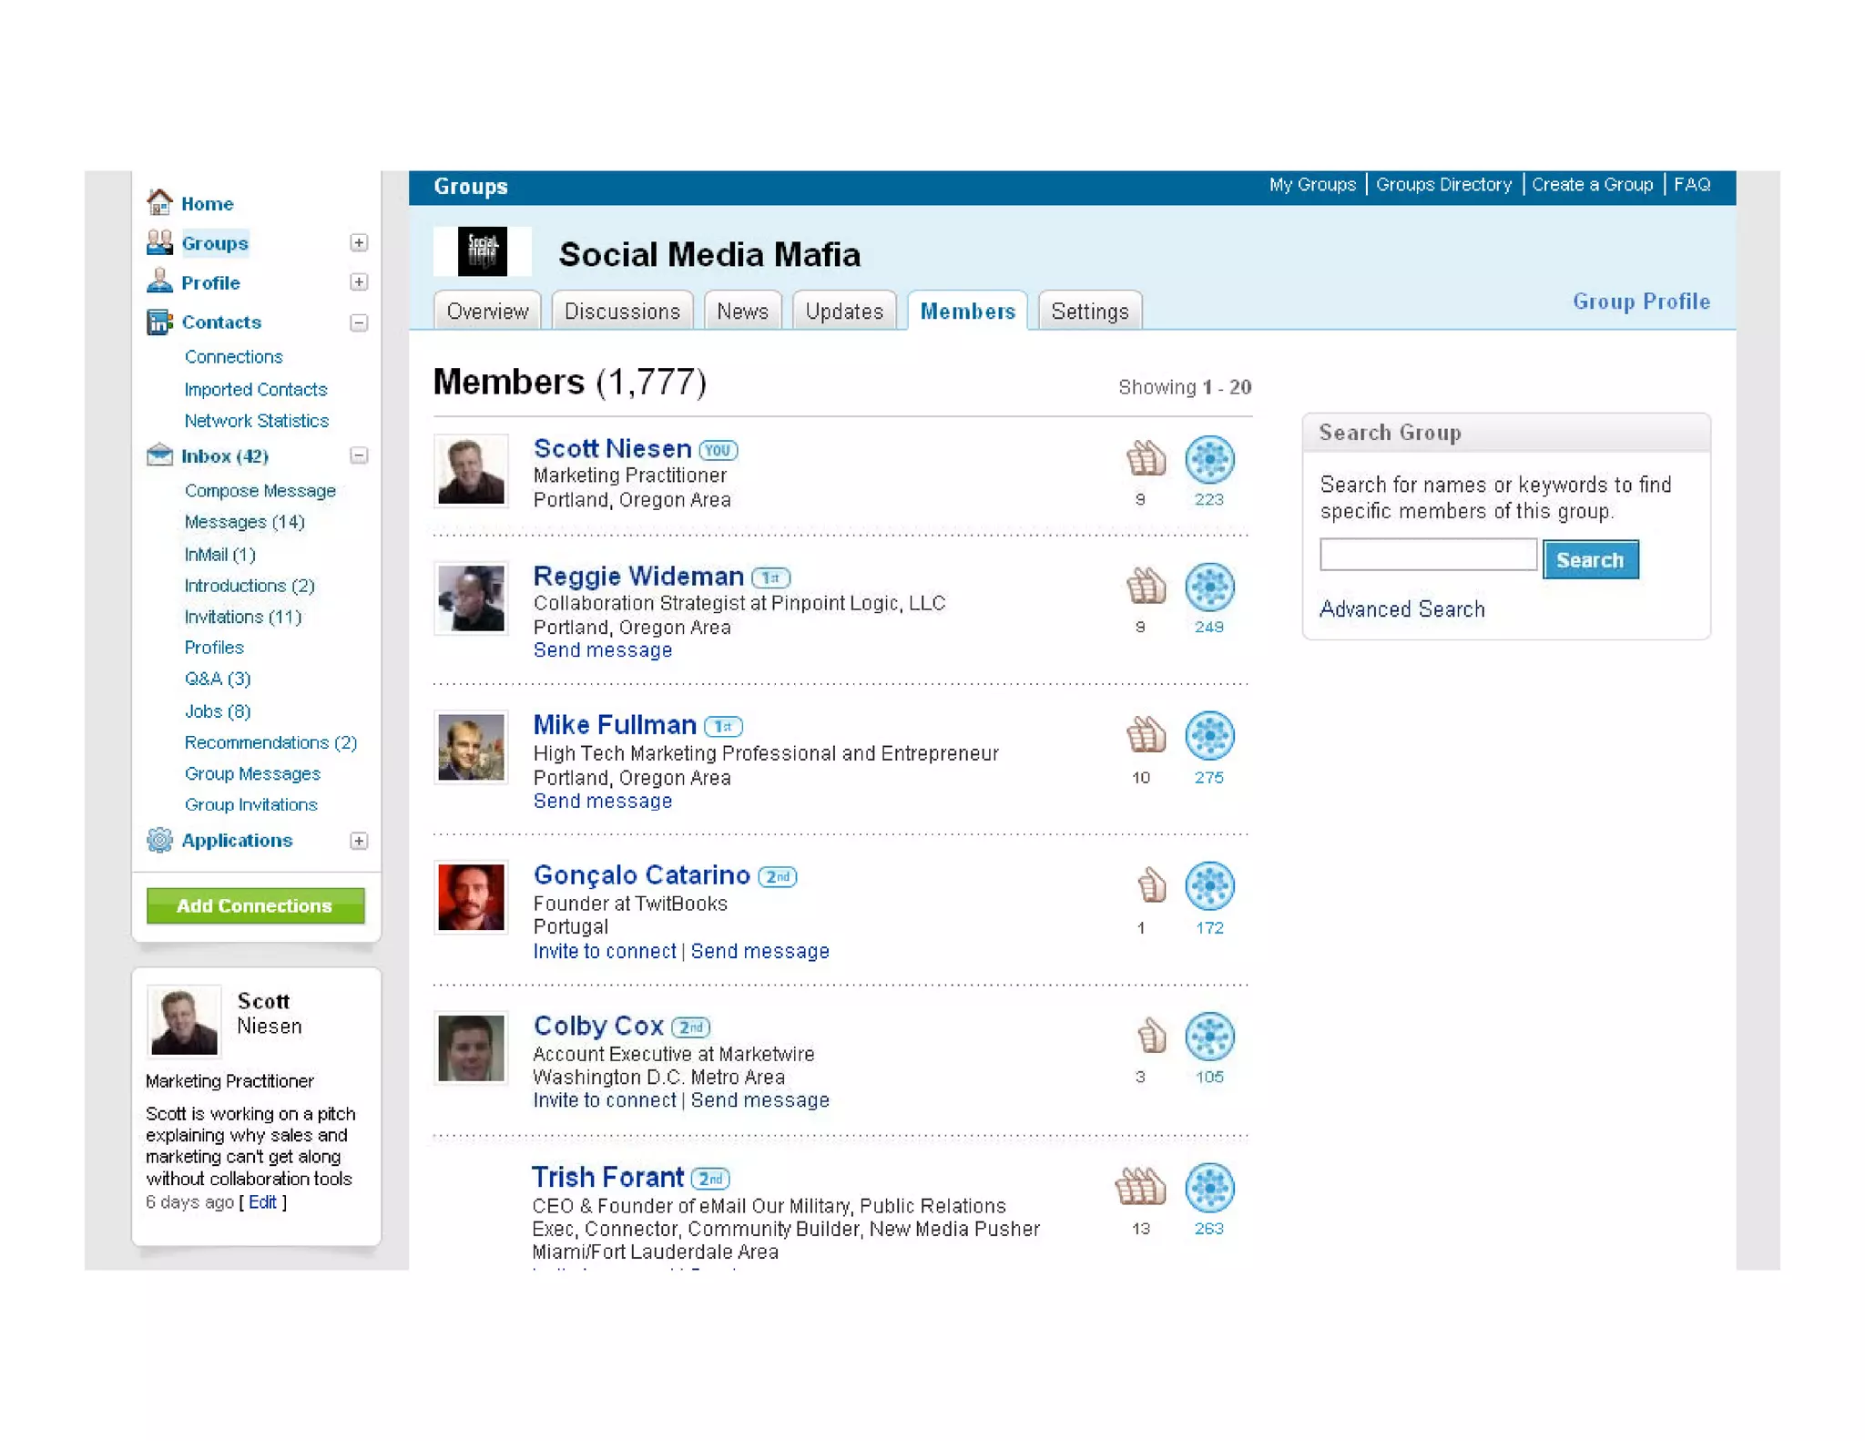
Task: Open Imported Contacts in sidebar
Action: pyautogui.click(x=256, y=389)
